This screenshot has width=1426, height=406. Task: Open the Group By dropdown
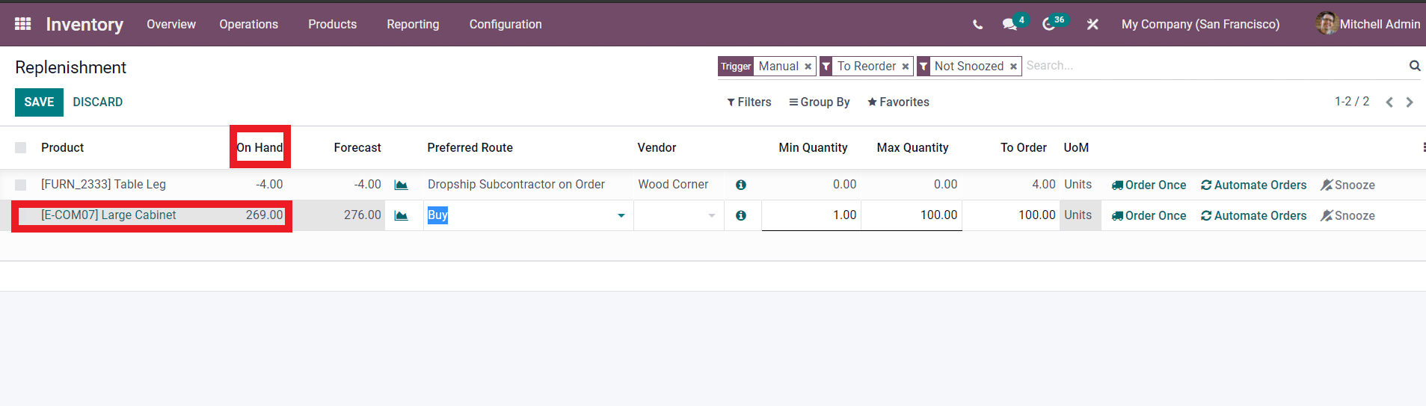(819, 102)
